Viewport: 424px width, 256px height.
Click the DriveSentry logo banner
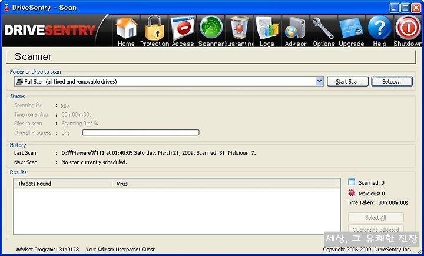[x=50, y=30]
